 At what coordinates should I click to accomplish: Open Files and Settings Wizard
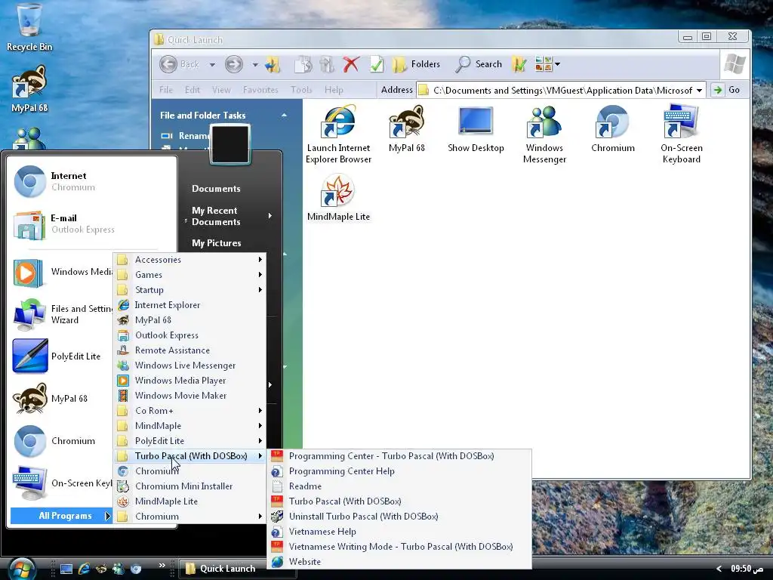(62, 314)
